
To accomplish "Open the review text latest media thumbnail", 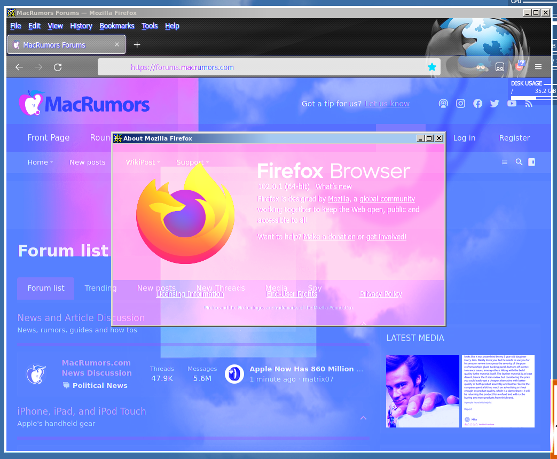I will click(x=498, y=391).
